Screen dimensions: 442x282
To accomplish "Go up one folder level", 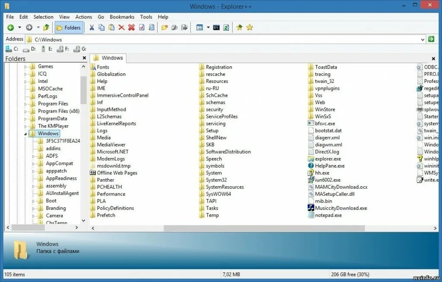I will pos(46,27).
